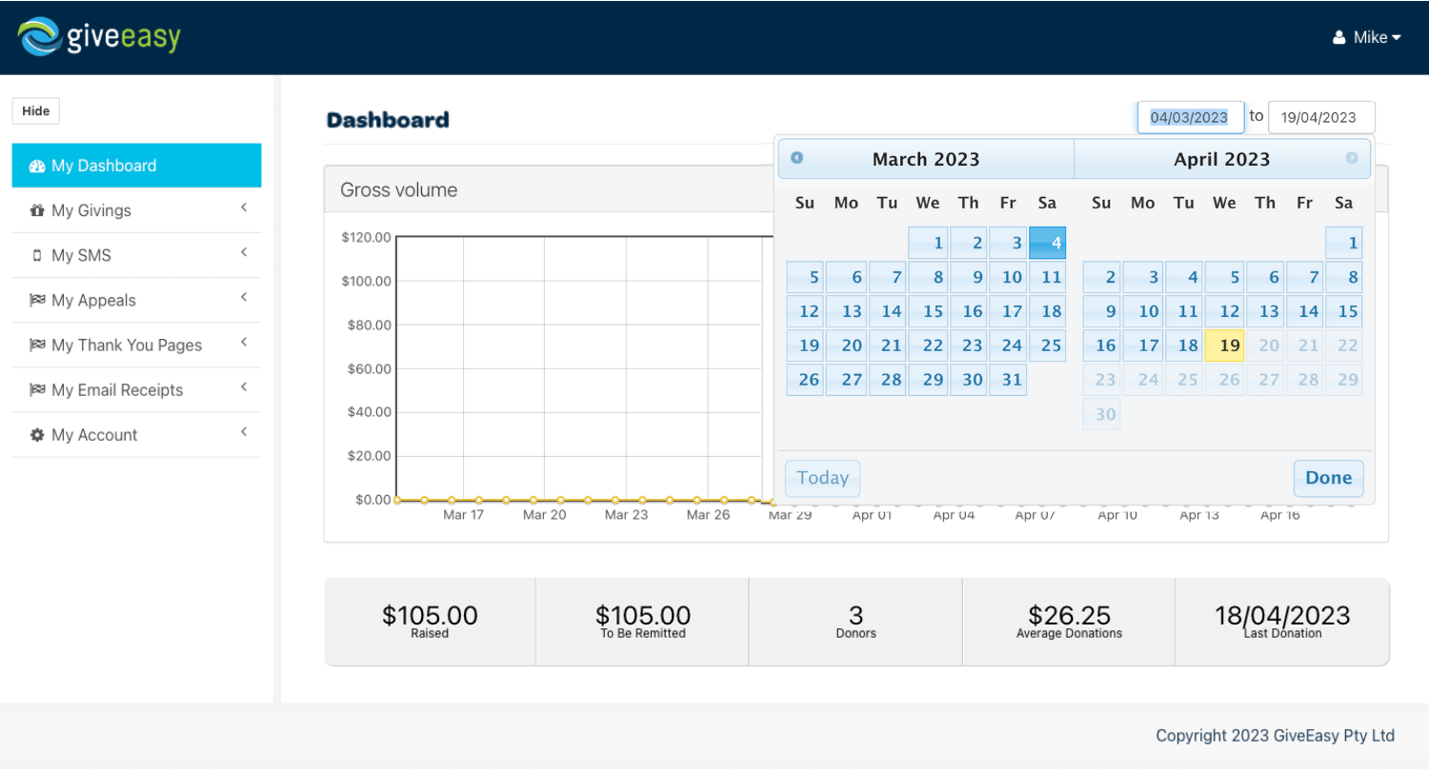Open the GiveEasy logo

coord(98,36)
